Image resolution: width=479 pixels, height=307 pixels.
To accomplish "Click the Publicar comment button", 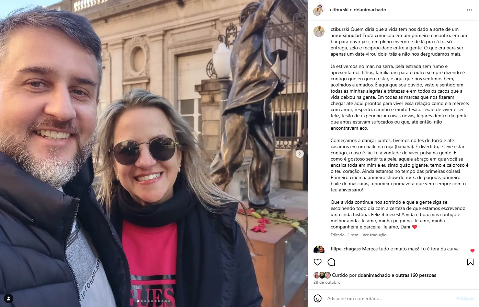I will click(x=465, y=298).
